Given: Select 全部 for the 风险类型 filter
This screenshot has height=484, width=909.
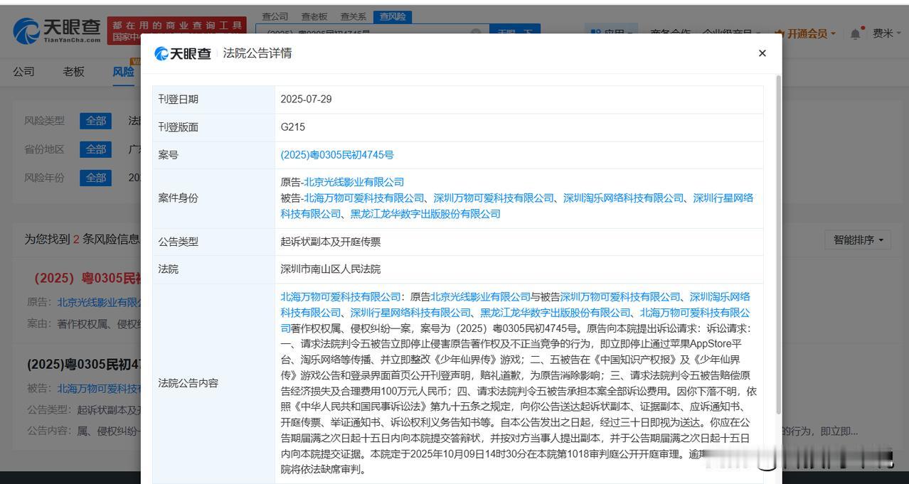Looking at the screenshot, I should tap(96, 121).
